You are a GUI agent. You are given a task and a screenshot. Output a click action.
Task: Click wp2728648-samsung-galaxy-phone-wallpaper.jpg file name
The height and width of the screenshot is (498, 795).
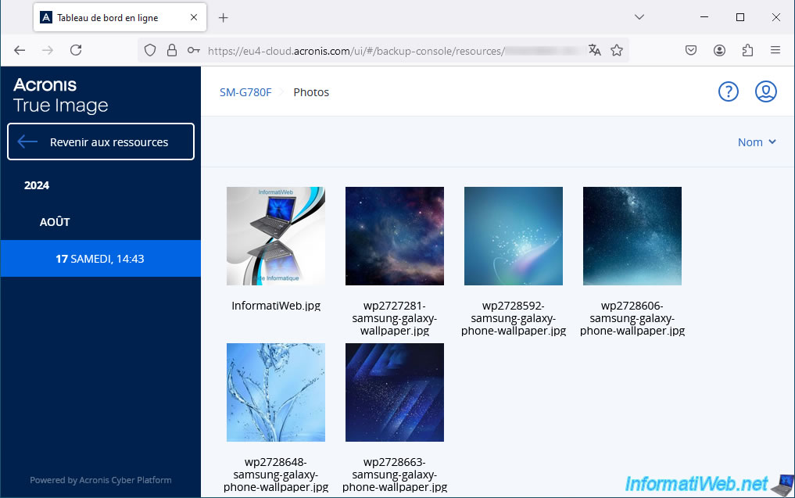coord(276,475)
